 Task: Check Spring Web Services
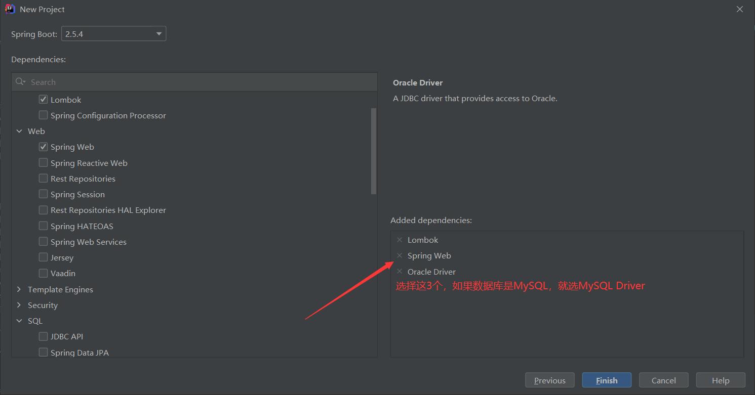(43, 242)
